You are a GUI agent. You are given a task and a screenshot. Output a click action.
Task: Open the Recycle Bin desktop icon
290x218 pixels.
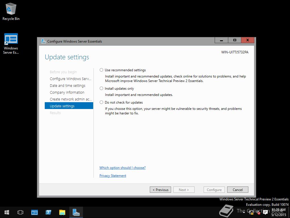(x=11, y=11)
